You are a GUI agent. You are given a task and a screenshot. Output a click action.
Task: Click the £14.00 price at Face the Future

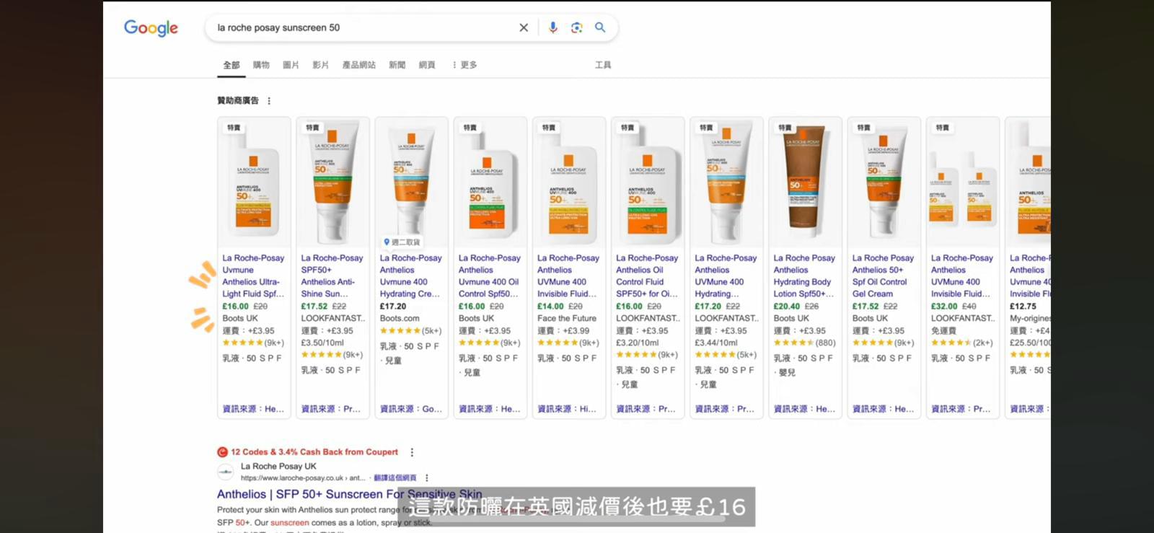click(x=550, y=307)
